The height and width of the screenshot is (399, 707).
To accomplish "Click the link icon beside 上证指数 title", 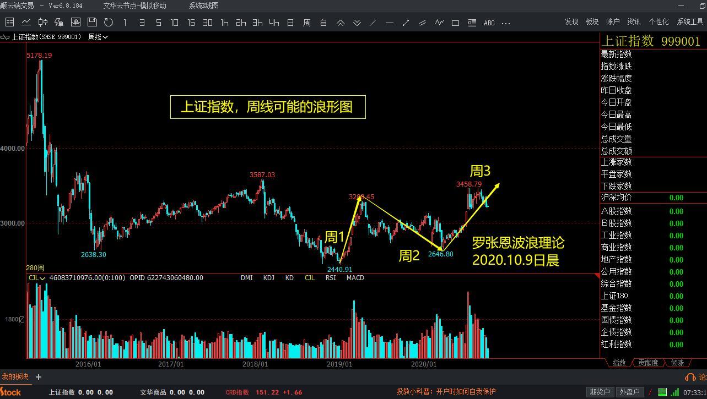I will click(x=5, y=37).
